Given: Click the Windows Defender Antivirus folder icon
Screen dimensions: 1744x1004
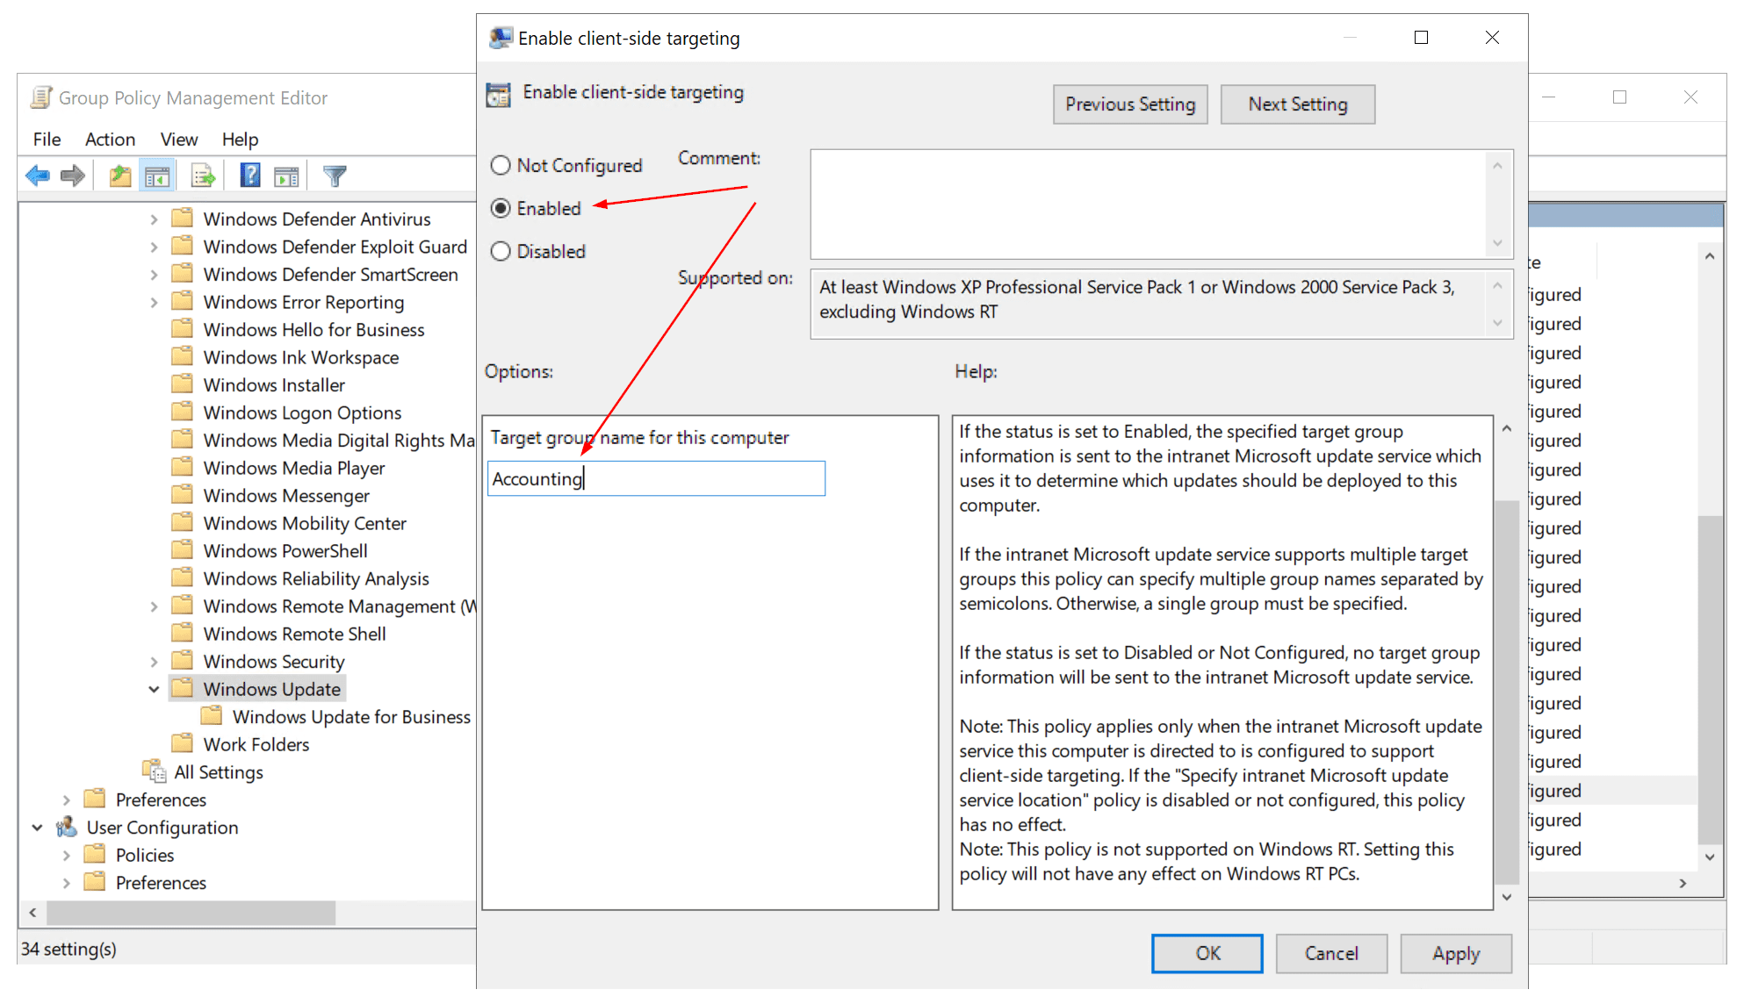Looking at the screenshot, I should pyautogui.click(x=183, y=219).
